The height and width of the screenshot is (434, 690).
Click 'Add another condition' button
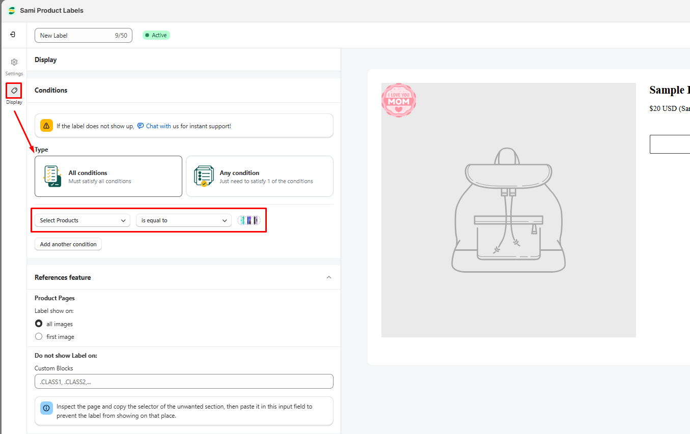[68, 244]
